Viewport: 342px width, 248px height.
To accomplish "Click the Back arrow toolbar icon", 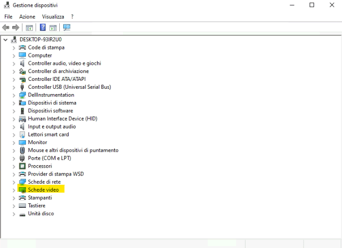I will [6, 27].
